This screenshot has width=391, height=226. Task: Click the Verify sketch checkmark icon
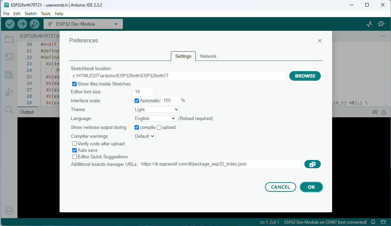(x=10, y=24)
